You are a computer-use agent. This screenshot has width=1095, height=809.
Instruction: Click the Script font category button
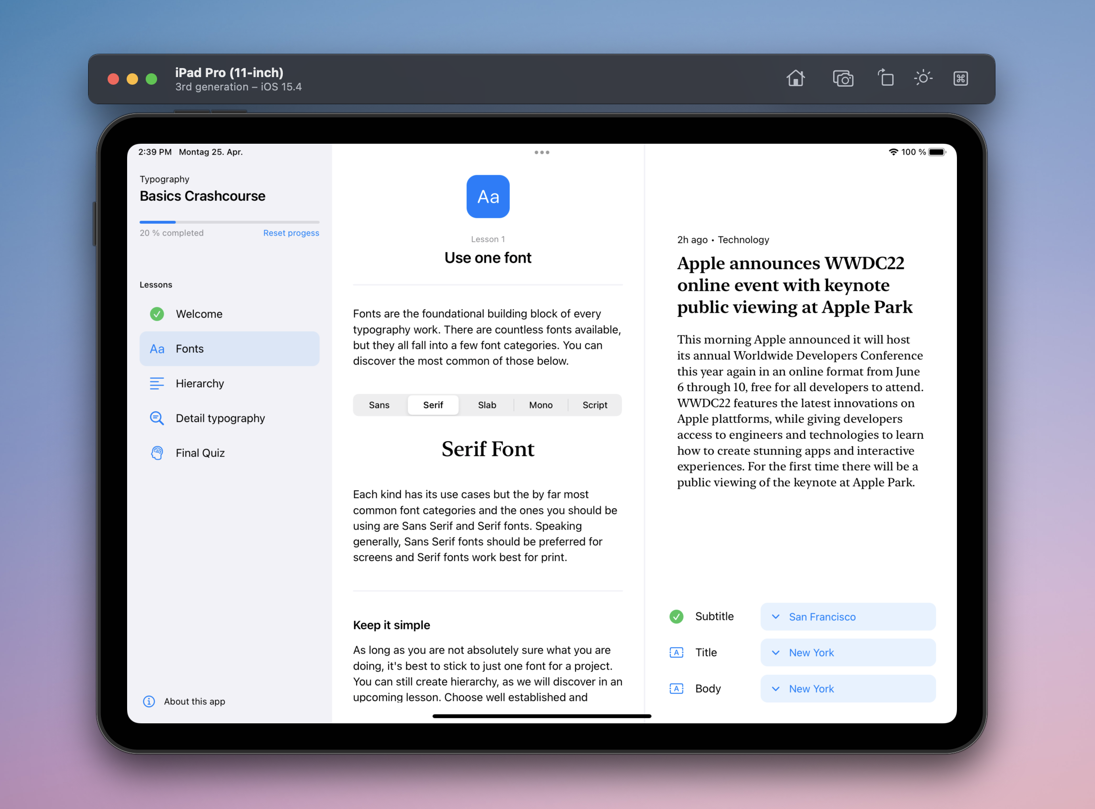point(595,404)
